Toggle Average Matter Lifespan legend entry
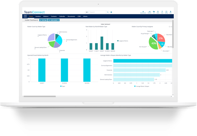This screenshot has height=136, width=197. point(142,86)
